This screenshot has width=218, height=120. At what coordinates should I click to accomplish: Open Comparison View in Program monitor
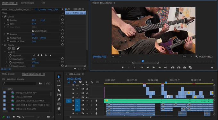tap(190, 68)
